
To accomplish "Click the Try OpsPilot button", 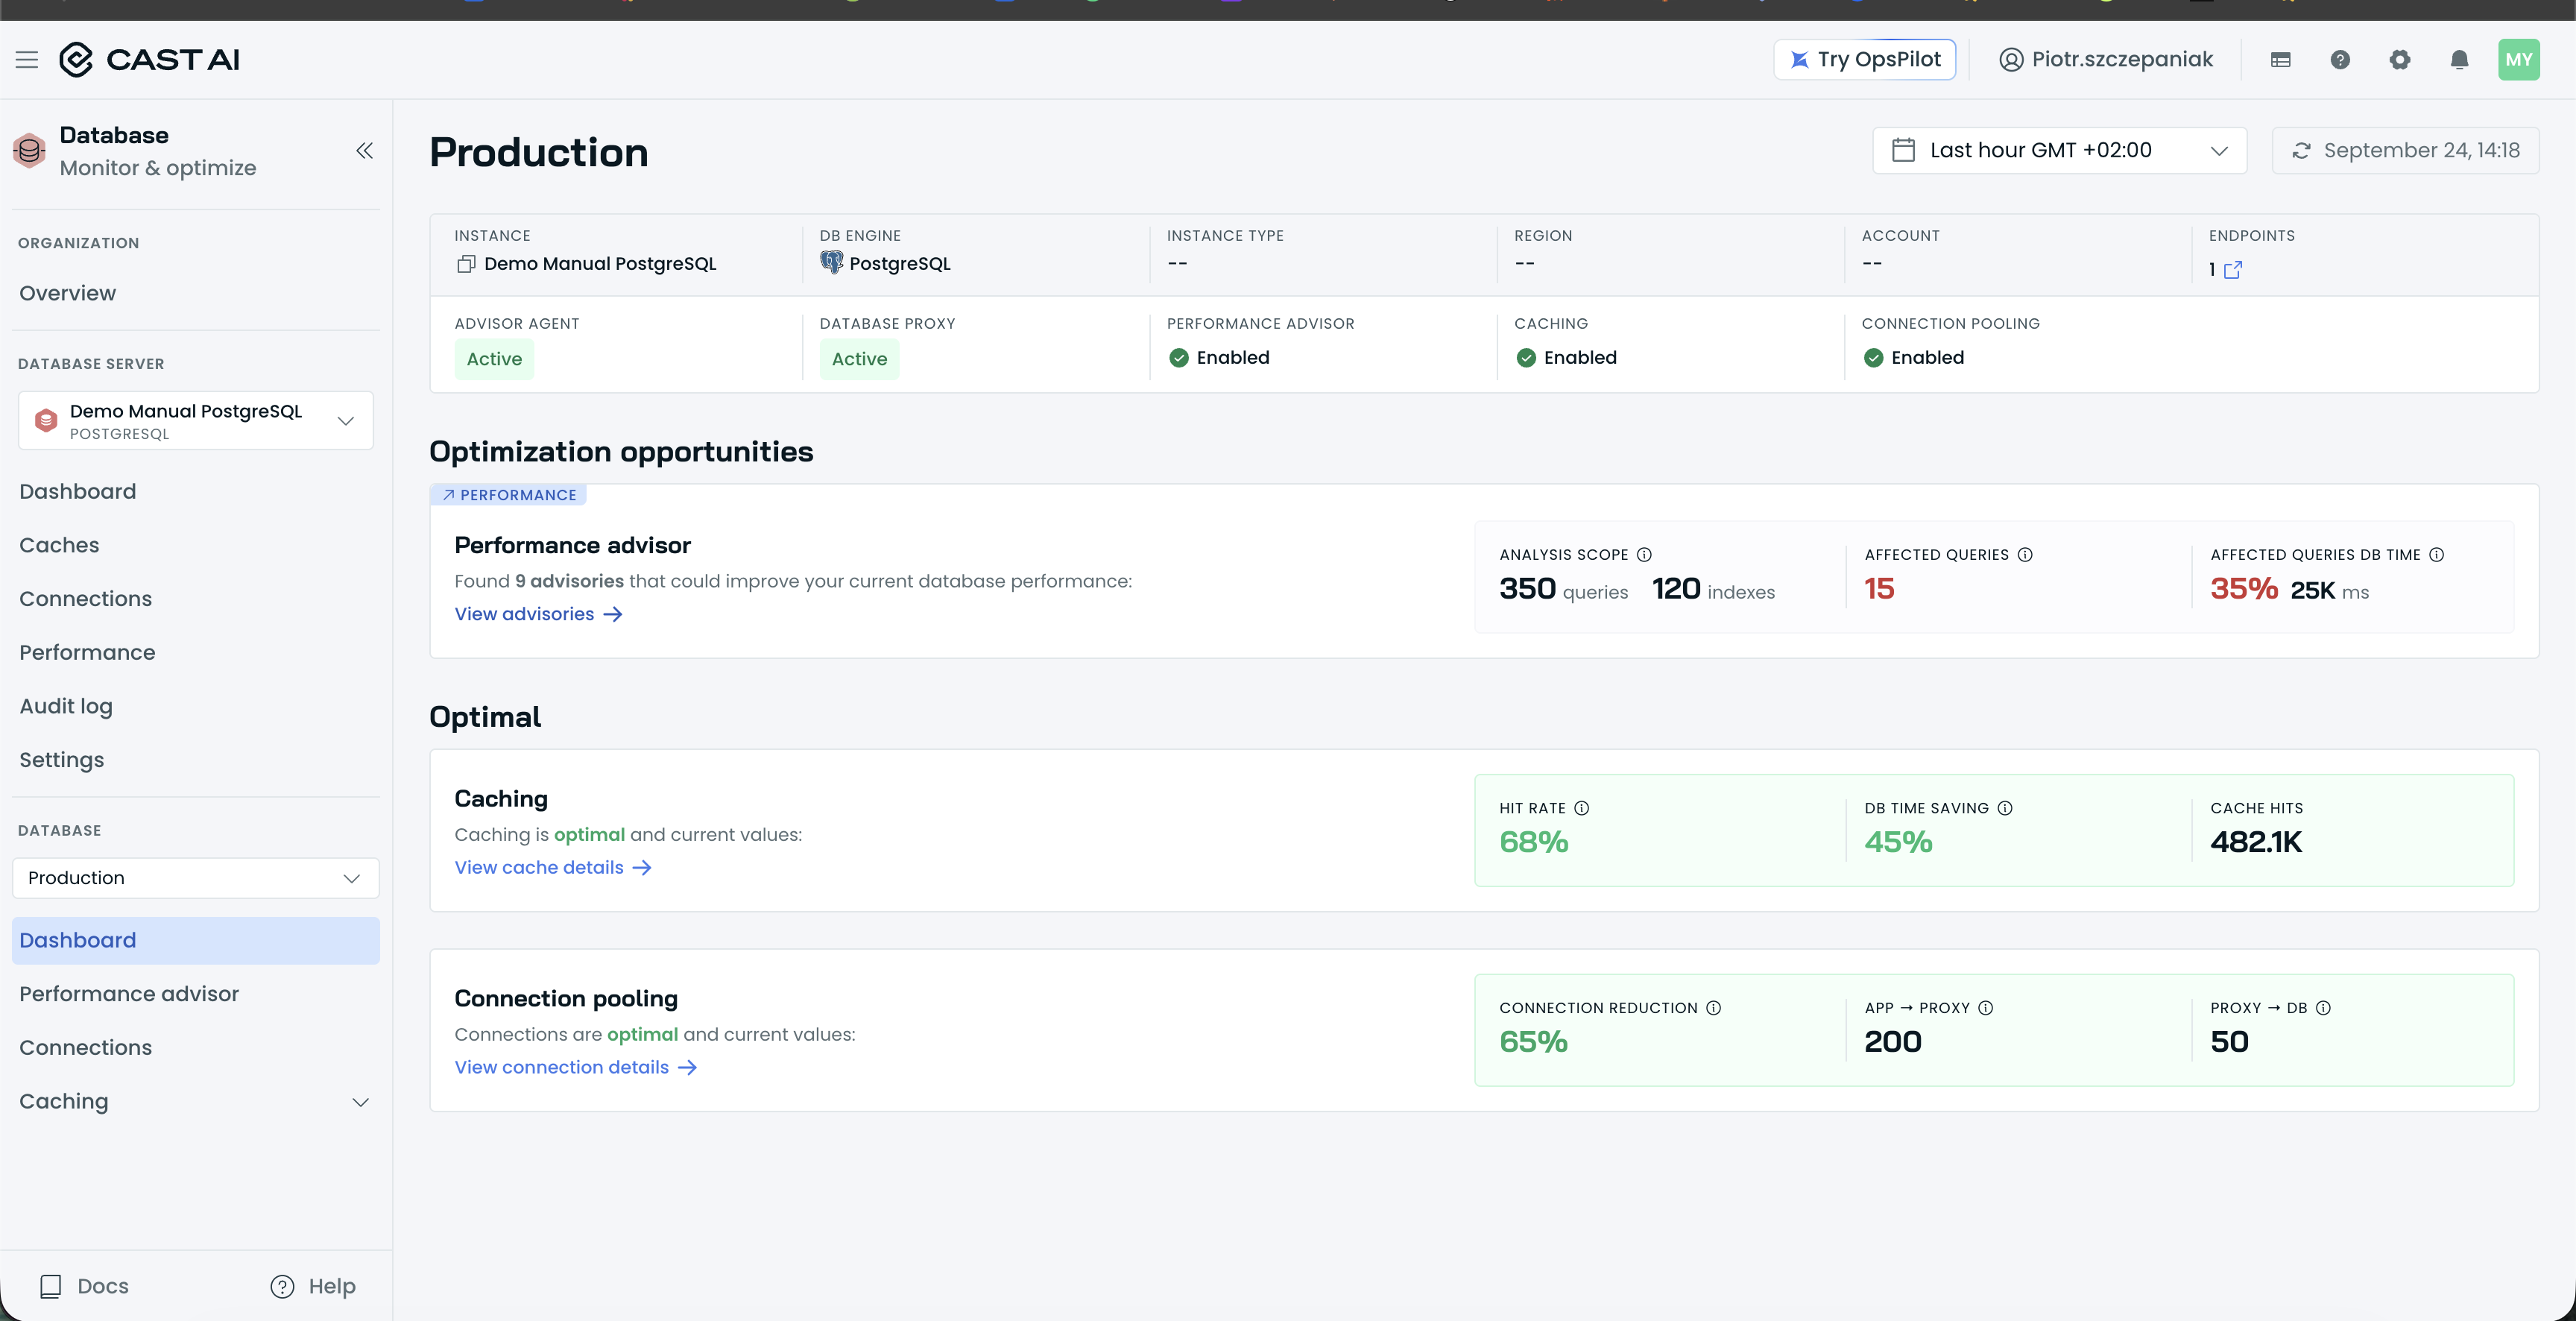I will point(1865,60).
